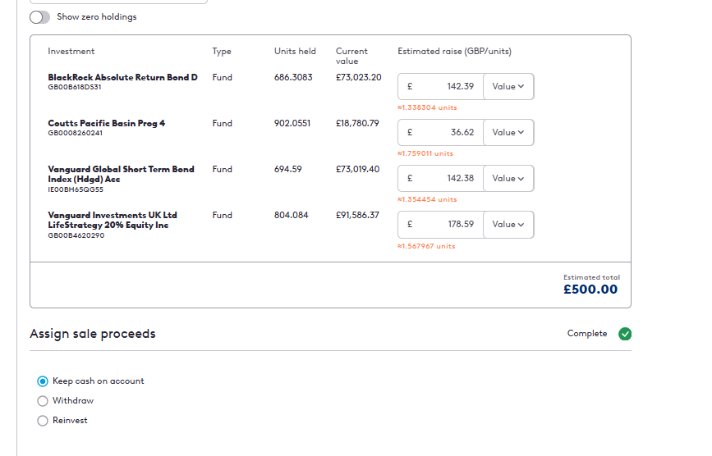712x456 pixels.
Task: Click the Current value column header
Action: (x=350, y=56)
